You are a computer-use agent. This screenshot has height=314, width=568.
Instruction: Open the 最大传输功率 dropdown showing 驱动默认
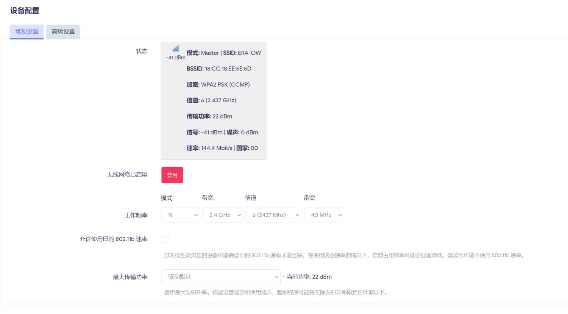tap(221, 277)
